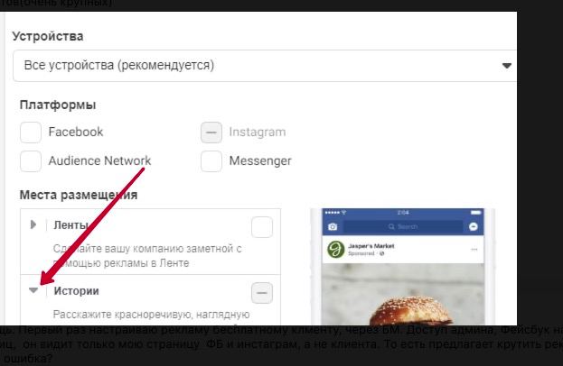563x366 pixels.
Task: Enable the Audience Network checkbox
Action: (x=31, y=161)
